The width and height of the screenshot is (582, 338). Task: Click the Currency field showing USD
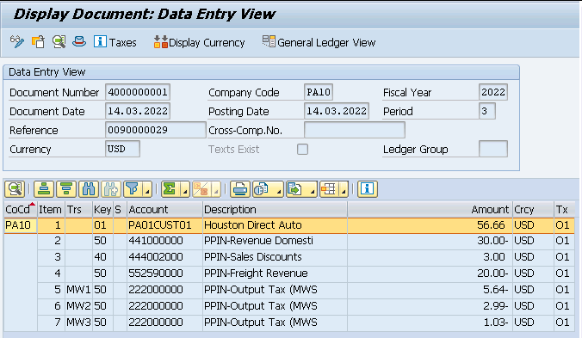(x=122, y=149)
